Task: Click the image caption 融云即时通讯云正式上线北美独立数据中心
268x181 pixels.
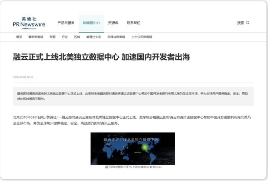Action: click(x=133, y=167)
